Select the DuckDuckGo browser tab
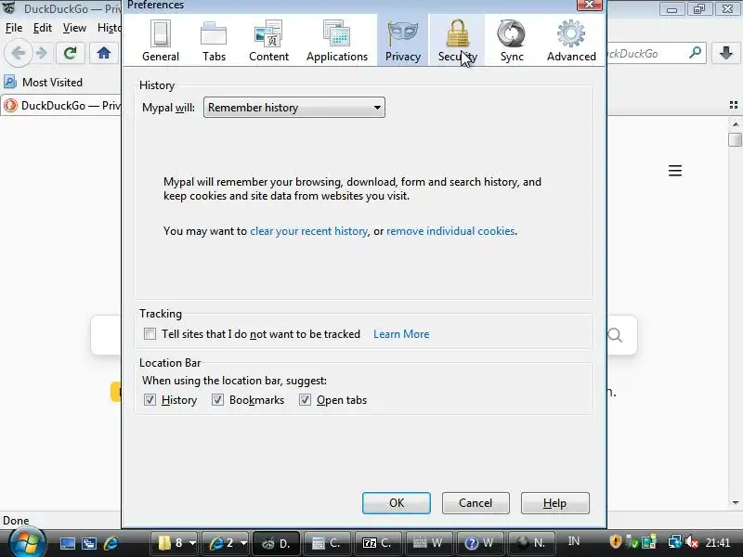Screen dimensions: 743x557 click(x=61, y=105)
